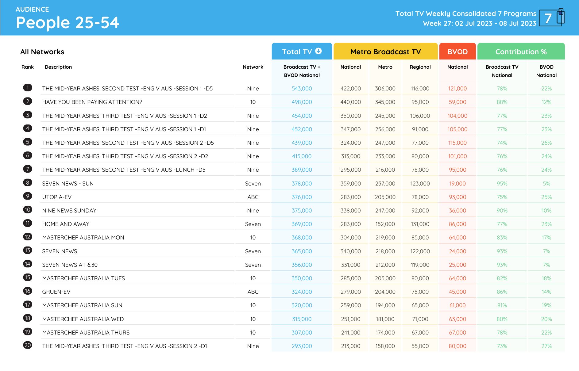
Task: Click the People 25-54 audience heading
Action: click(x=68, y=23)
